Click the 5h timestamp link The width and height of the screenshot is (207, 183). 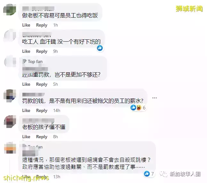pyautogui.click(x=55, y=84)
